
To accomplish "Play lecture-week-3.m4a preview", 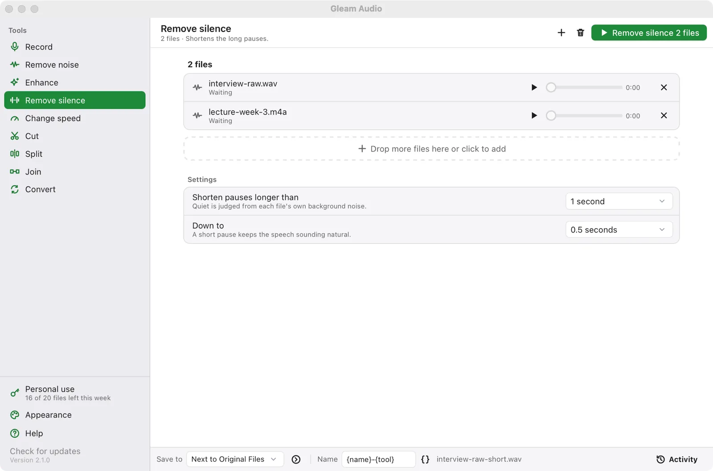I will pos(534,115).
